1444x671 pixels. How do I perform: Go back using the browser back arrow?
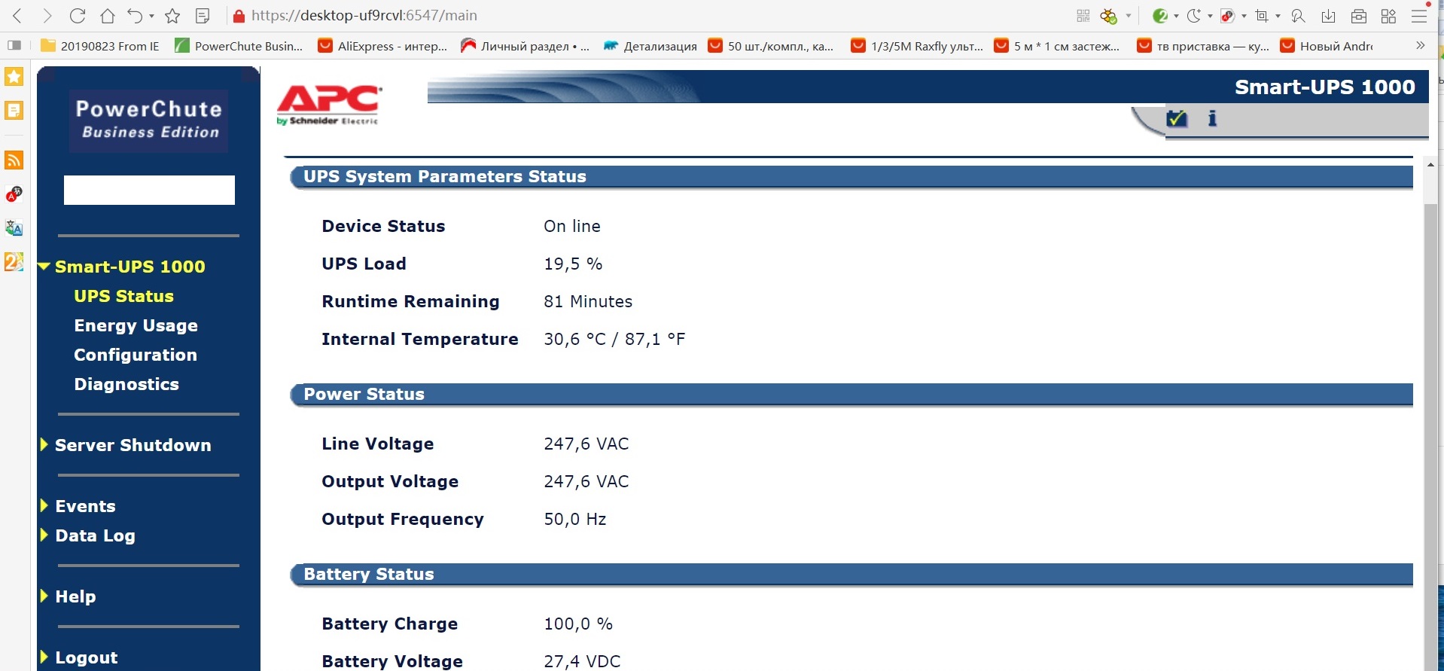[18, 16]
